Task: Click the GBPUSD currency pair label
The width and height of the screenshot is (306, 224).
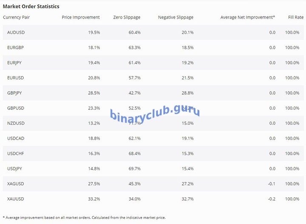Action: coord(16,108)
